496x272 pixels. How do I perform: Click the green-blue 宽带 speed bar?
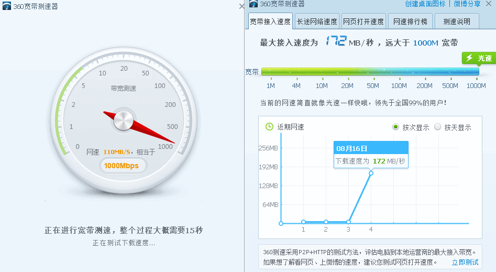tap(370, 72)
